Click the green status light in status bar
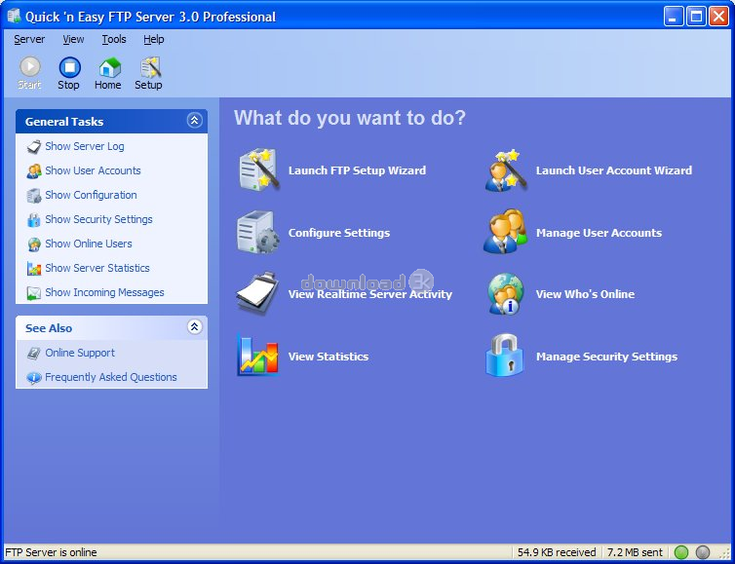This screenshot has width=735, height=564. point(681,552)
